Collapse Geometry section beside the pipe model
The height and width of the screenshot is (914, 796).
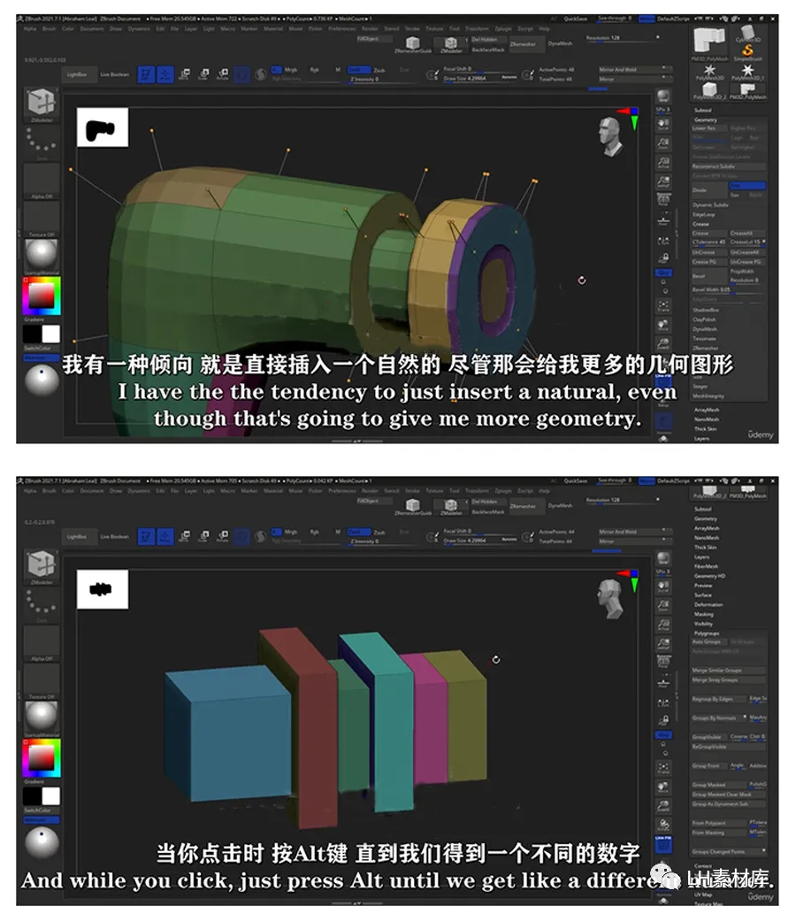coord(705,119)
